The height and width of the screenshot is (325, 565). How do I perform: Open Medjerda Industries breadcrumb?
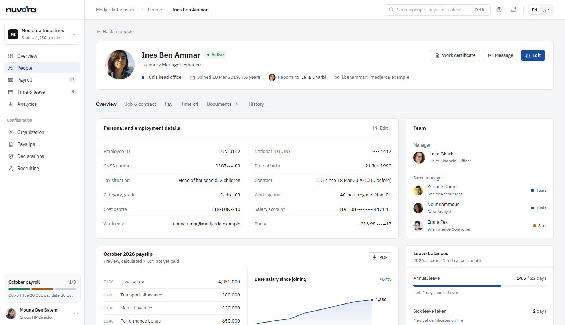pos(117,10)
